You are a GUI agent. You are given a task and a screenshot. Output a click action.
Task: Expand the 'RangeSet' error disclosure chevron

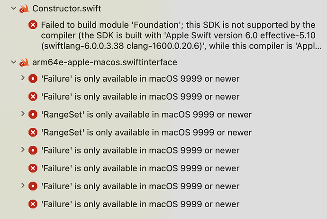point(23,114)
